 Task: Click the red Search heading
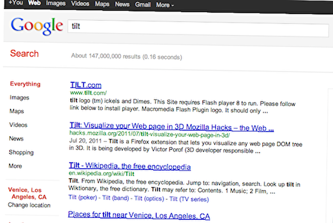coord(25,54)
